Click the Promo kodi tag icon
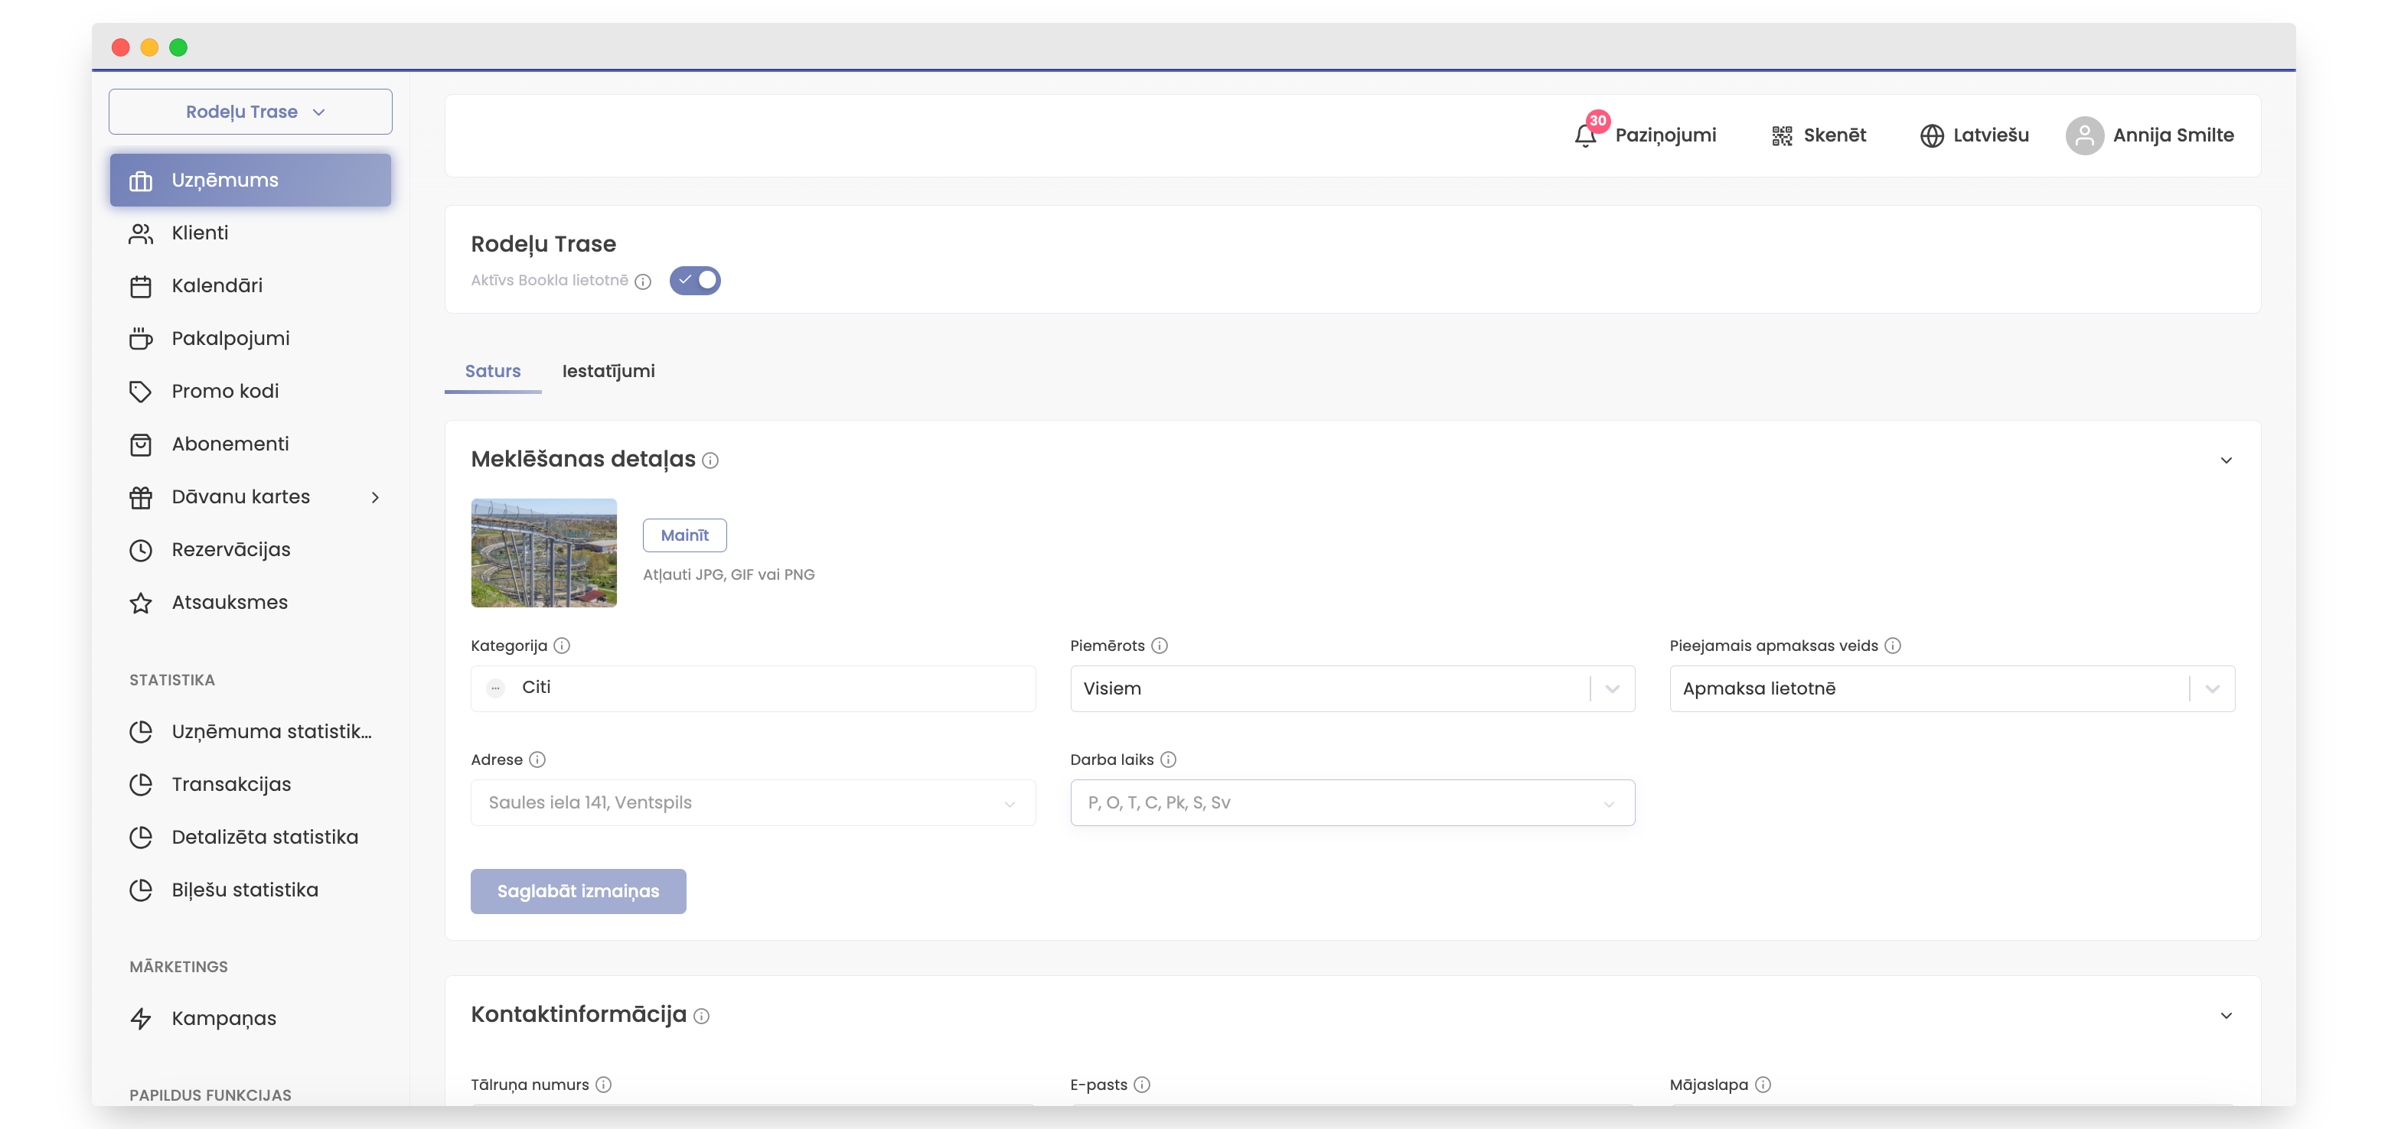This screenshot has width=2388, height=1129. coord(141,392)
